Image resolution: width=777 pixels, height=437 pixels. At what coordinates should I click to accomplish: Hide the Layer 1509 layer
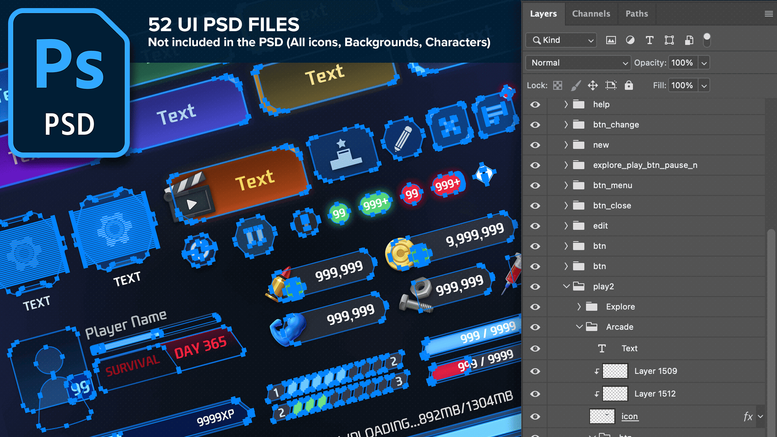(x=535, y=371)
